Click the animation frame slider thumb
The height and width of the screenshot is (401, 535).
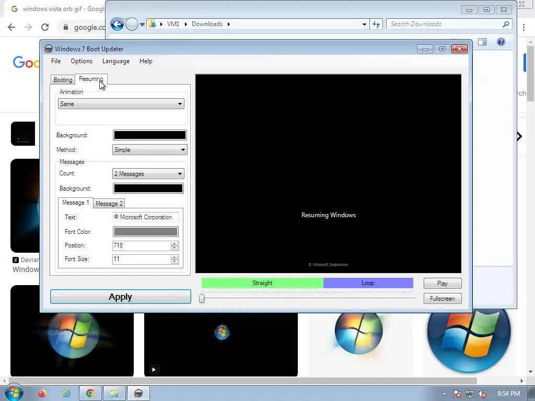pos(202,298)
